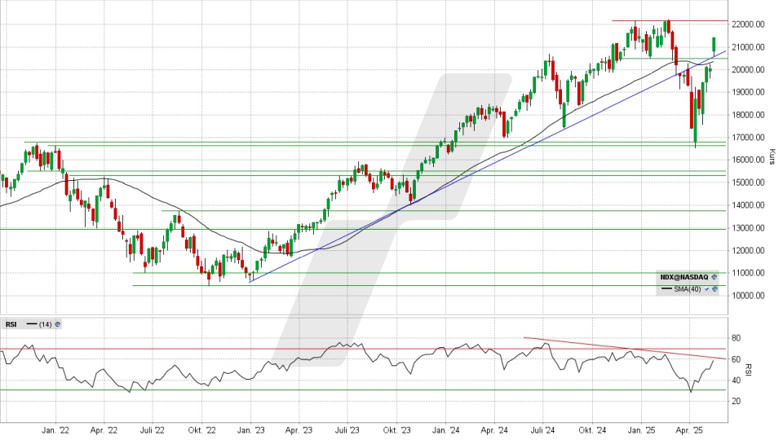Open the SMA(40) indicator settings icon
This screenshot has width=783, height=440.
tap(715, 289)
